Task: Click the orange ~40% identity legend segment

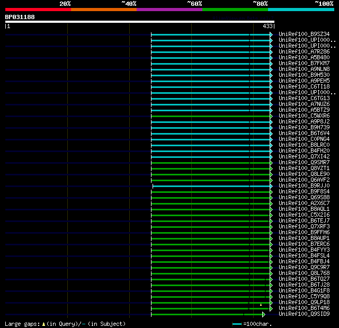Action: tap(104, 10)
